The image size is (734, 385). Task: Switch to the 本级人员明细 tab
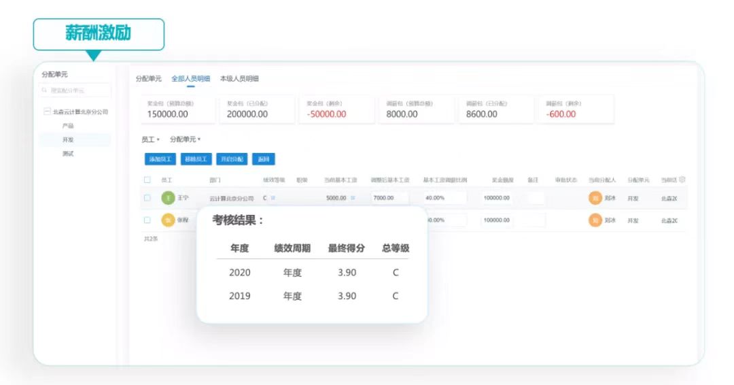239,79
